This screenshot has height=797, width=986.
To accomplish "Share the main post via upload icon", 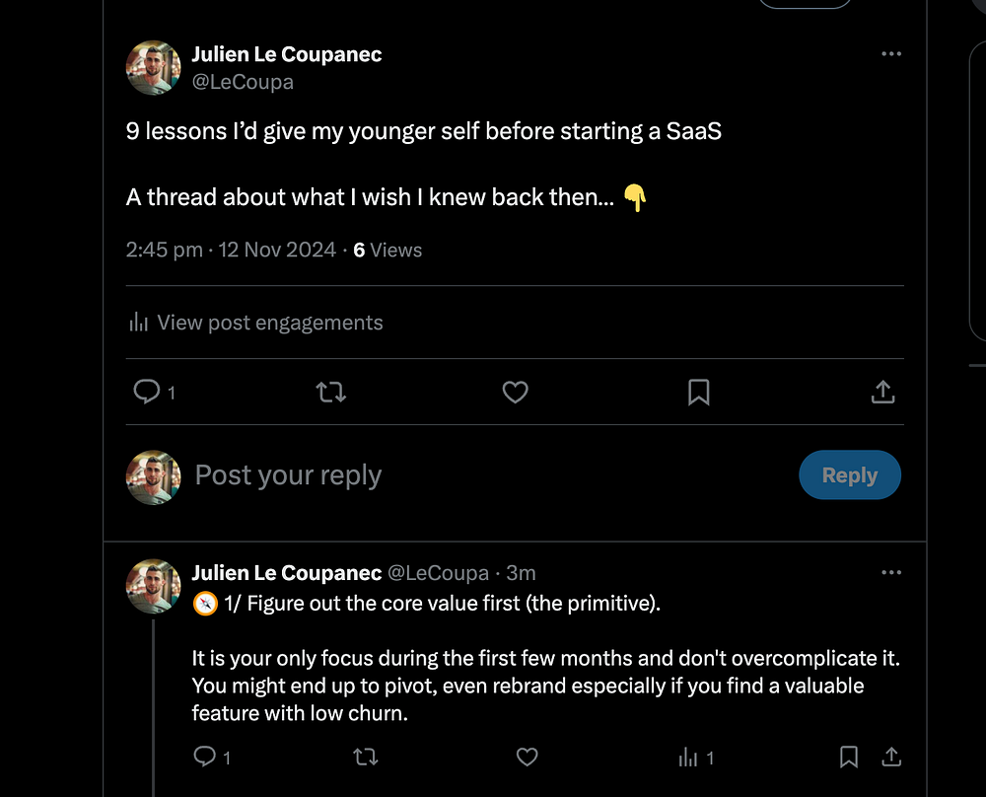I will point(882,392).
